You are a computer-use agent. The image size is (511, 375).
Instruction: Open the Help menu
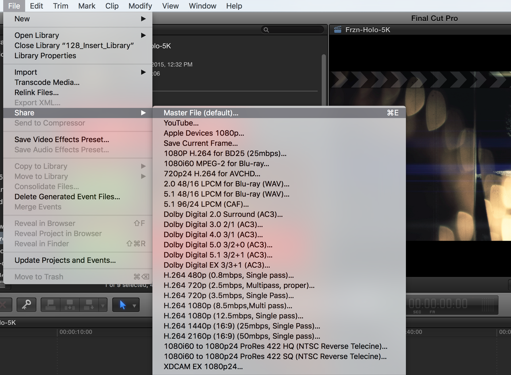(x=234, y=6)
